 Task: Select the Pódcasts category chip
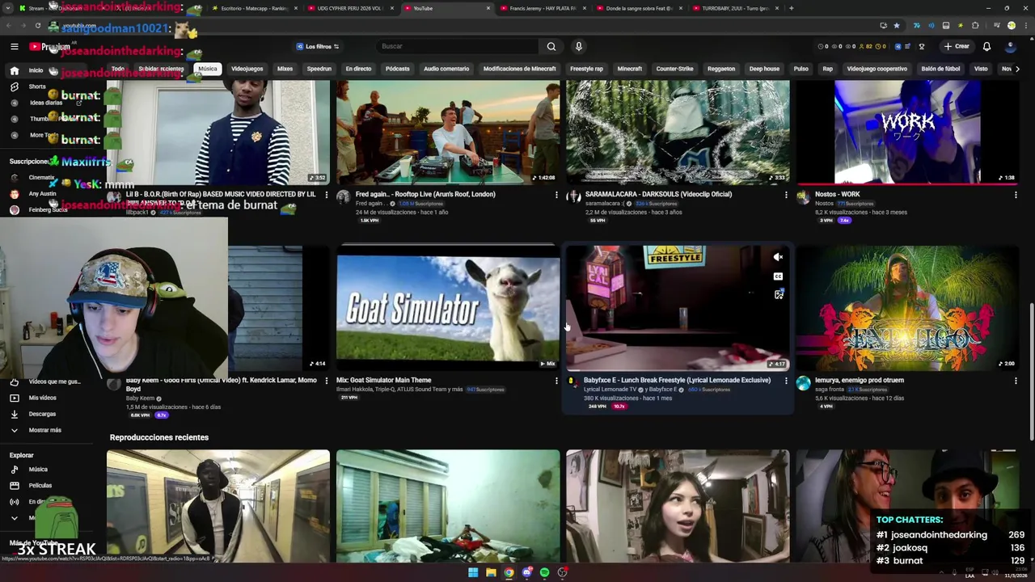tap(397, 69)
